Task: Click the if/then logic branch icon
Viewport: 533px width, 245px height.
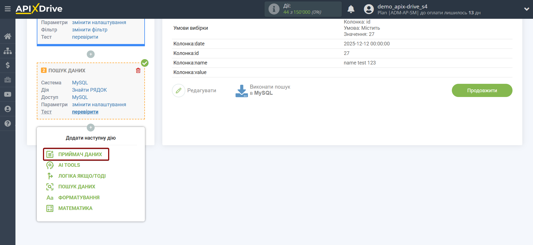Action: [50, 176]
